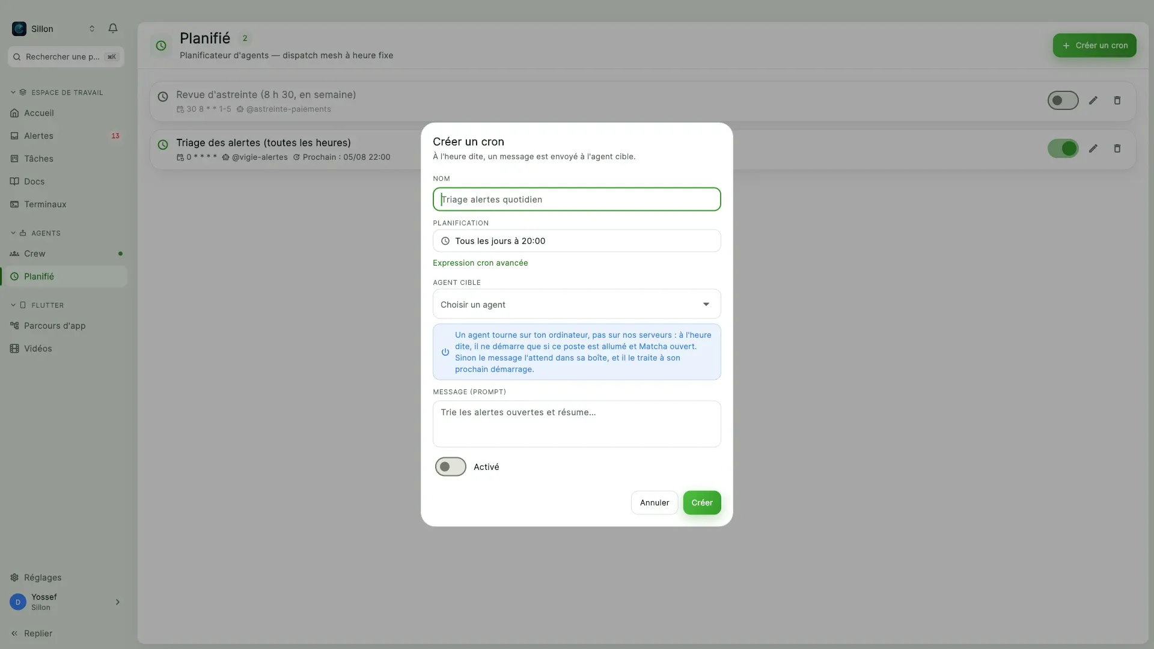Collapse sidebar with Replier arrows
This screenshot has height=649, width=1154.
click(x=14, y=633)
